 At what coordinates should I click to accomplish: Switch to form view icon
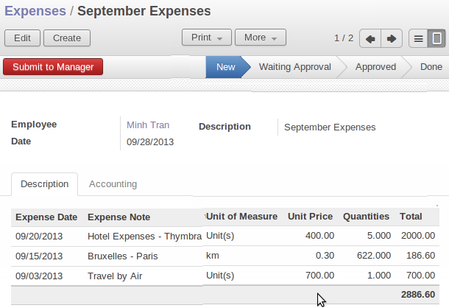tap(437, 38)
